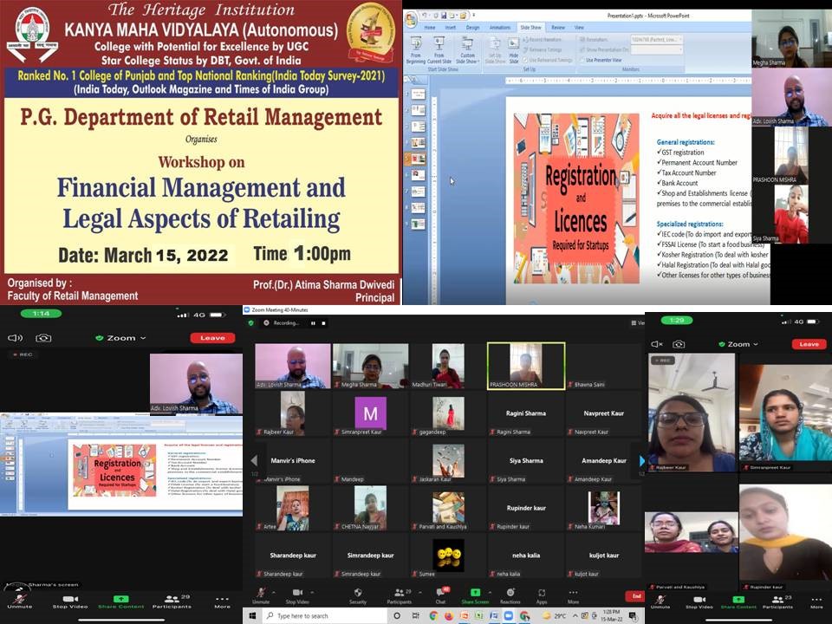Click the Hide Slide ribbon button
The image size is (832, 624).
pyautogui.click(x=514, y=50)
